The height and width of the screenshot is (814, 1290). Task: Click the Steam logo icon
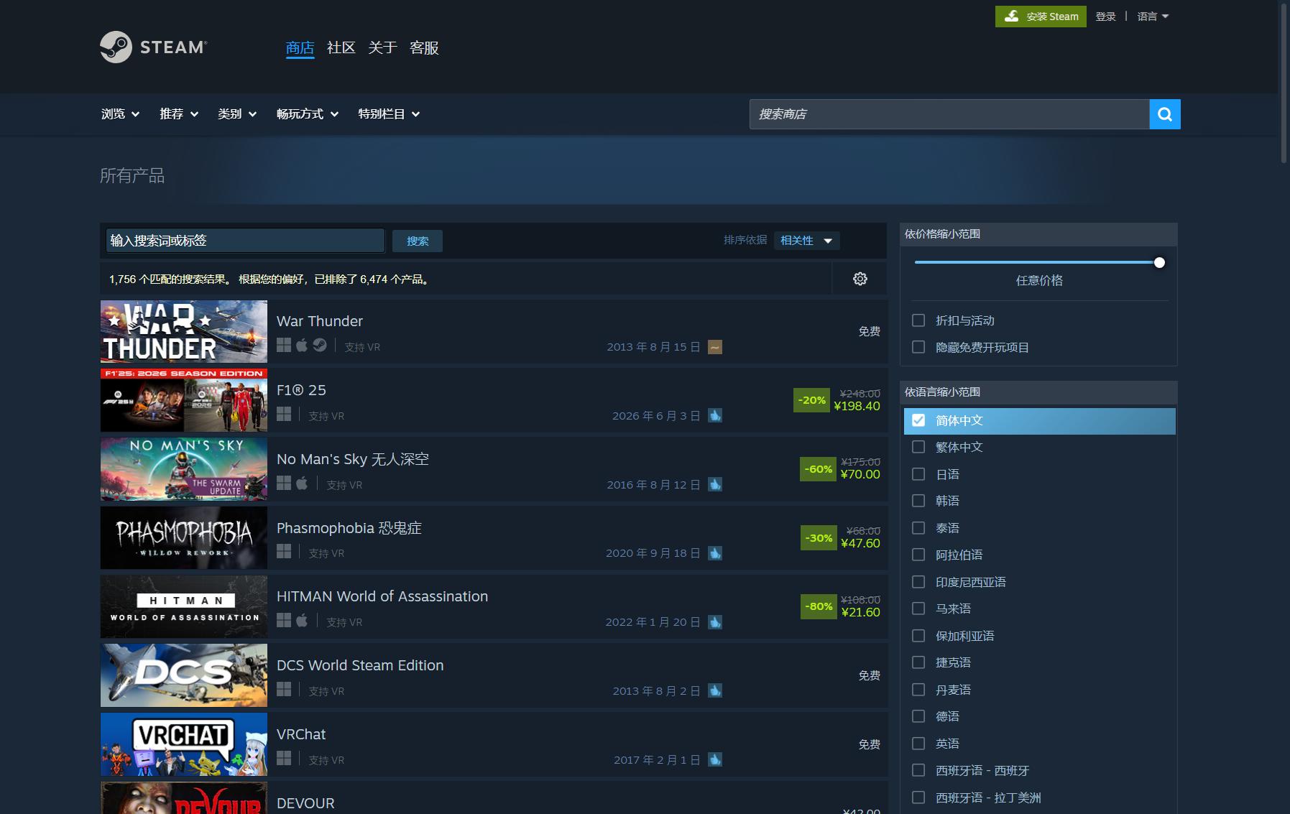(116, 47)
